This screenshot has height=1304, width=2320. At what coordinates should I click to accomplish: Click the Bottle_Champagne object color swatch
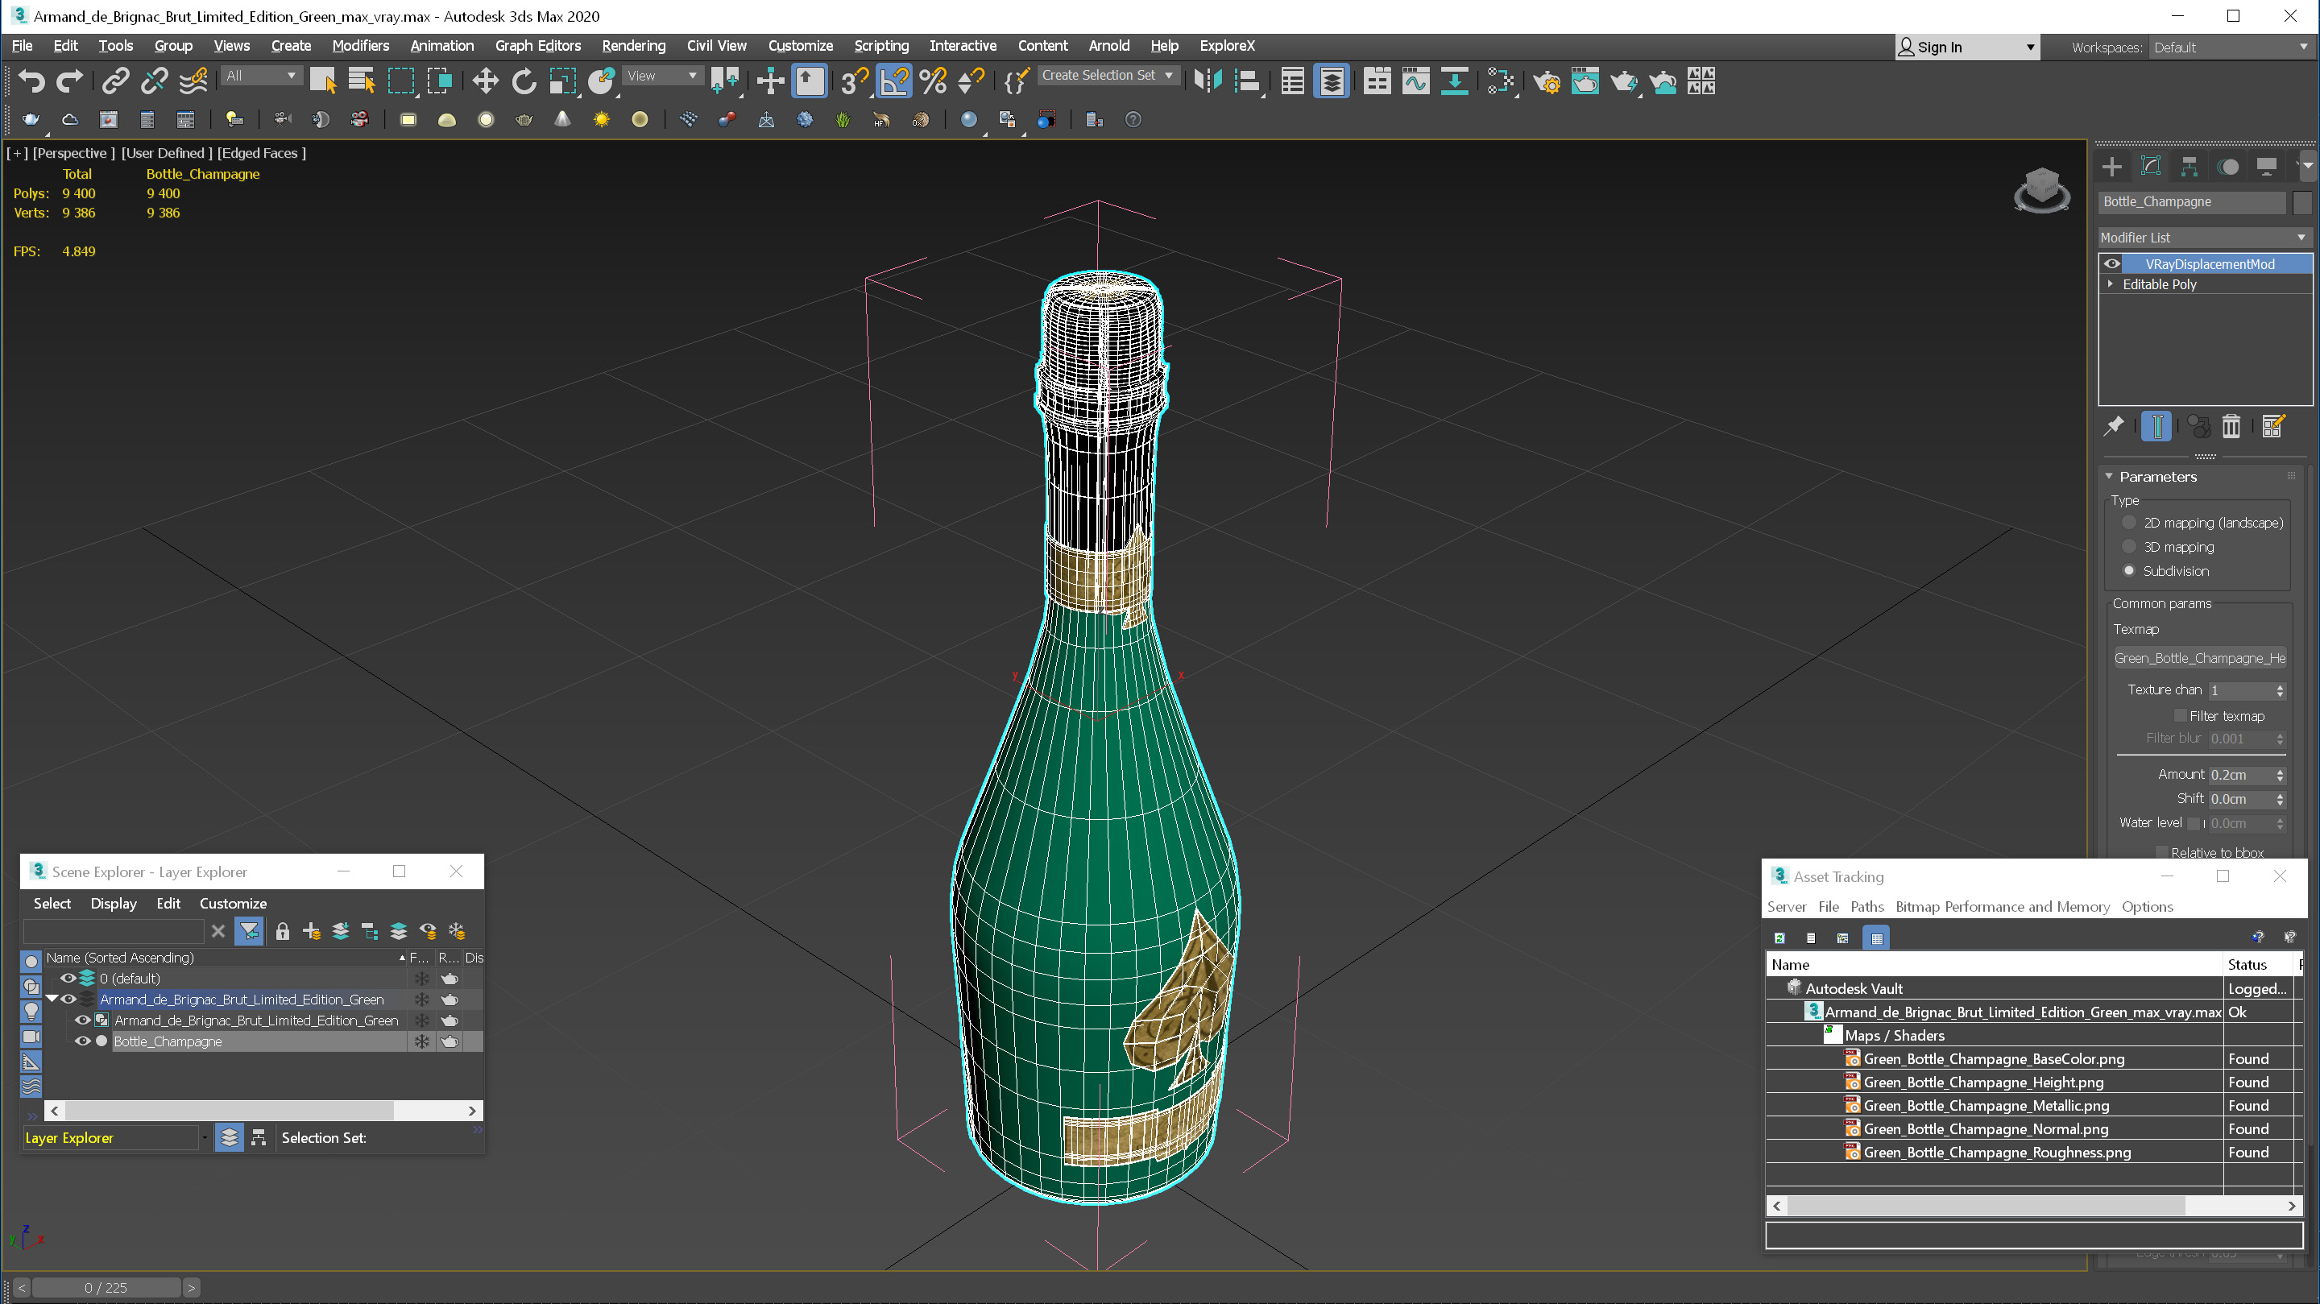pyautogui.click(x=2301, y=203)
